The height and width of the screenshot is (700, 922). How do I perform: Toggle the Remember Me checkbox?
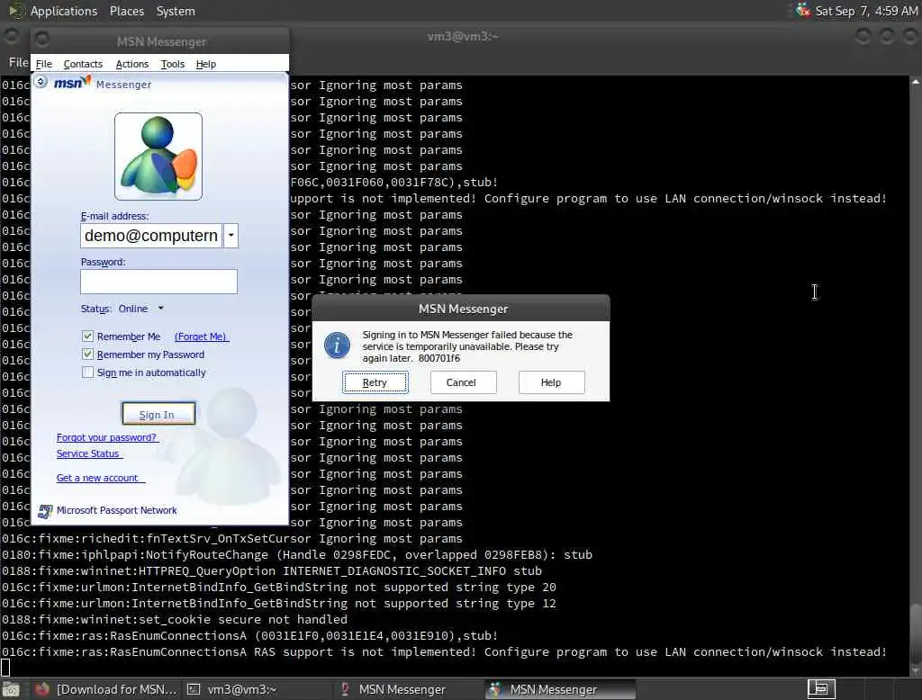click(x=87, y=337)
